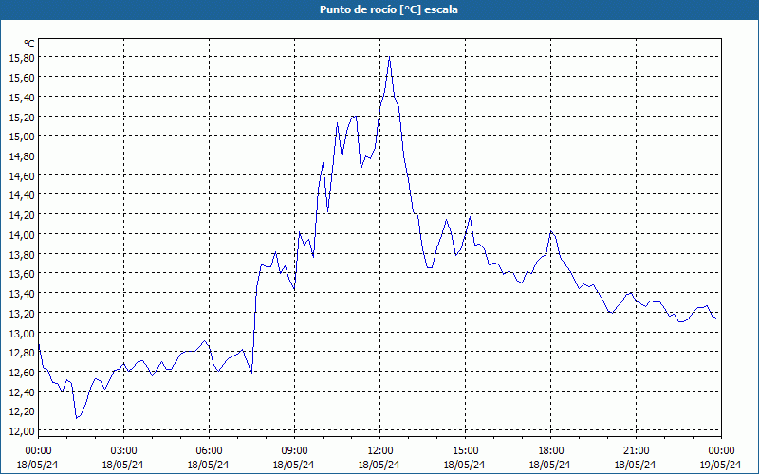Viewport: 759px width, 474px height.
Task: Click the °C unit label above the axis
Action: click(29, 44)
